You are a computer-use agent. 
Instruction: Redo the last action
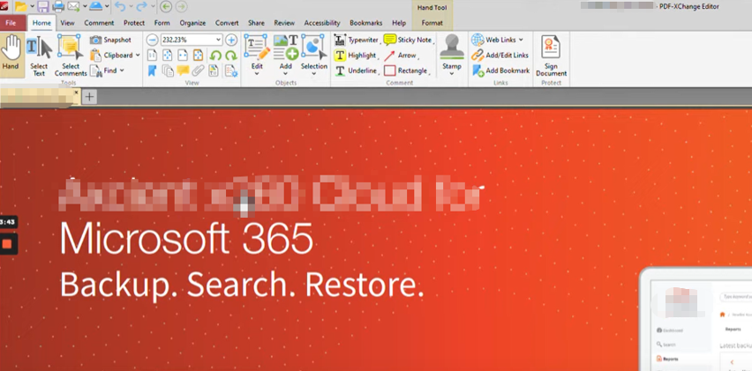[x=142, y=6]
